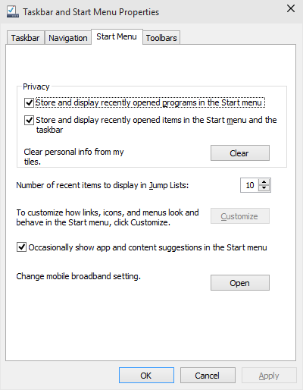This screenshot has height=390, width=303.
Task: Select the Start Menu tab
Action: 117,36
